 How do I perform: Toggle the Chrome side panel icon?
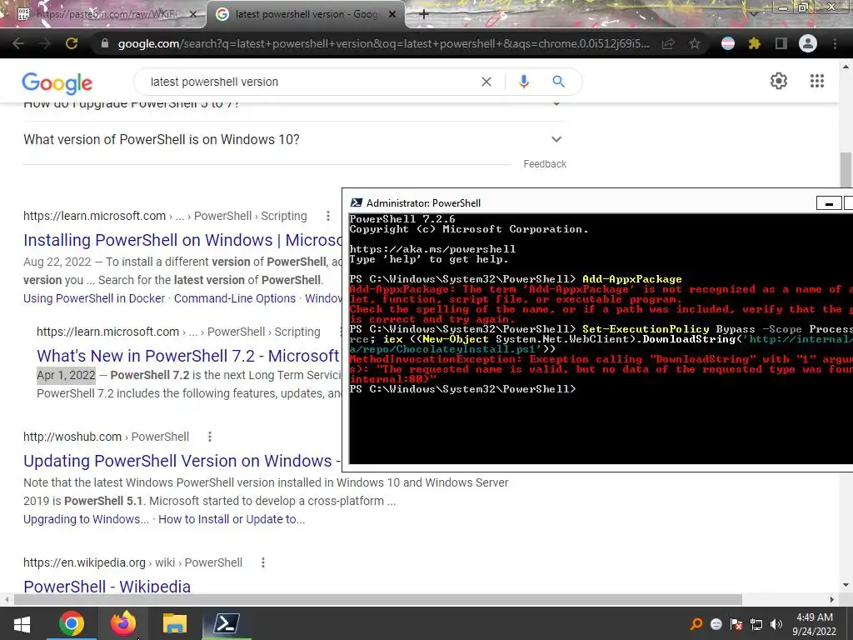(781, 43)
